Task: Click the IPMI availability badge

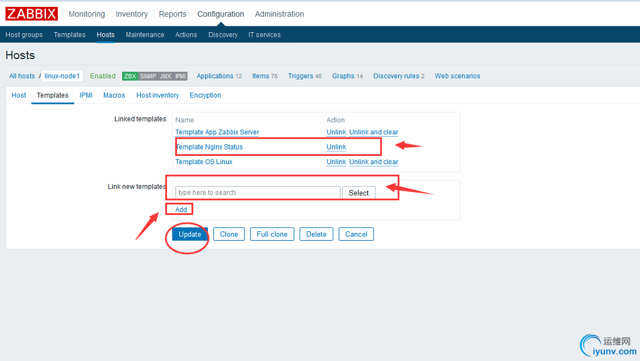Action: (180, 76)
